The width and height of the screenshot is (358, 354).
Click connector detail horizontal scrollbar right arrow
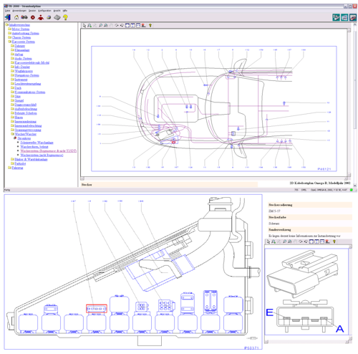(x=347, y=342)
